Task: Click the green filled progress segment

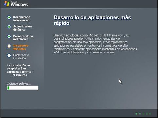Action: tap(8, 88)
